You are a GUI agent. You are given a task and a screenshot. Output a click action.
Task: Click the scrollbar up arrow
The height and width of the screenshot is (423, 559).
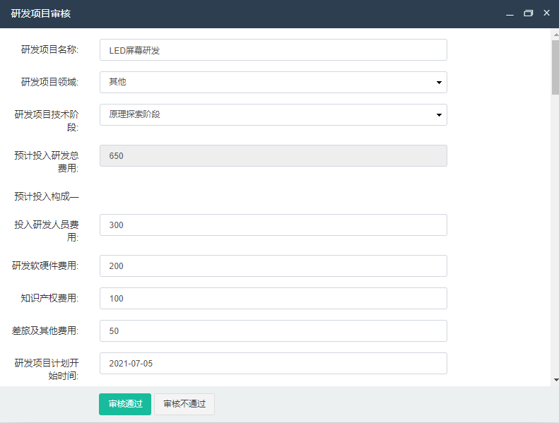tap(555, 35)
